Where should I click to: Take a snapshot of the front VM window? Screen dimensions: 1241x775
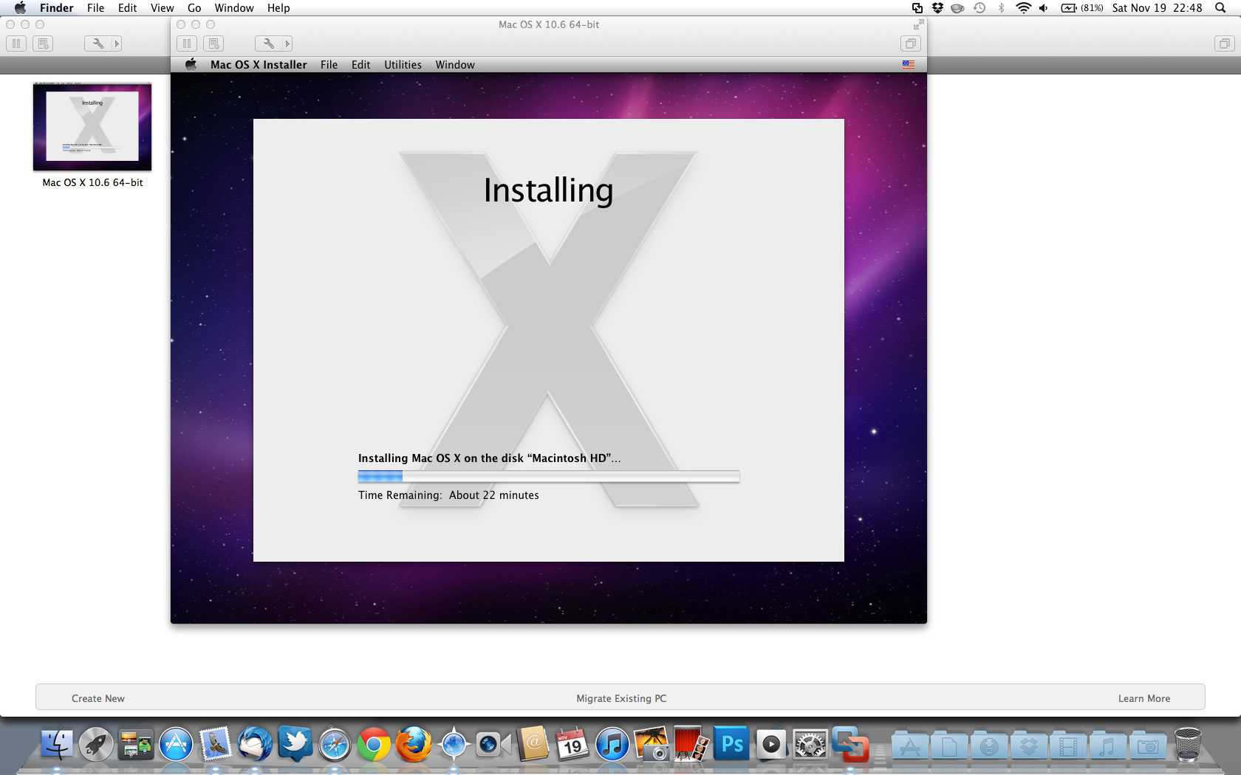click(x=213, y=44)
